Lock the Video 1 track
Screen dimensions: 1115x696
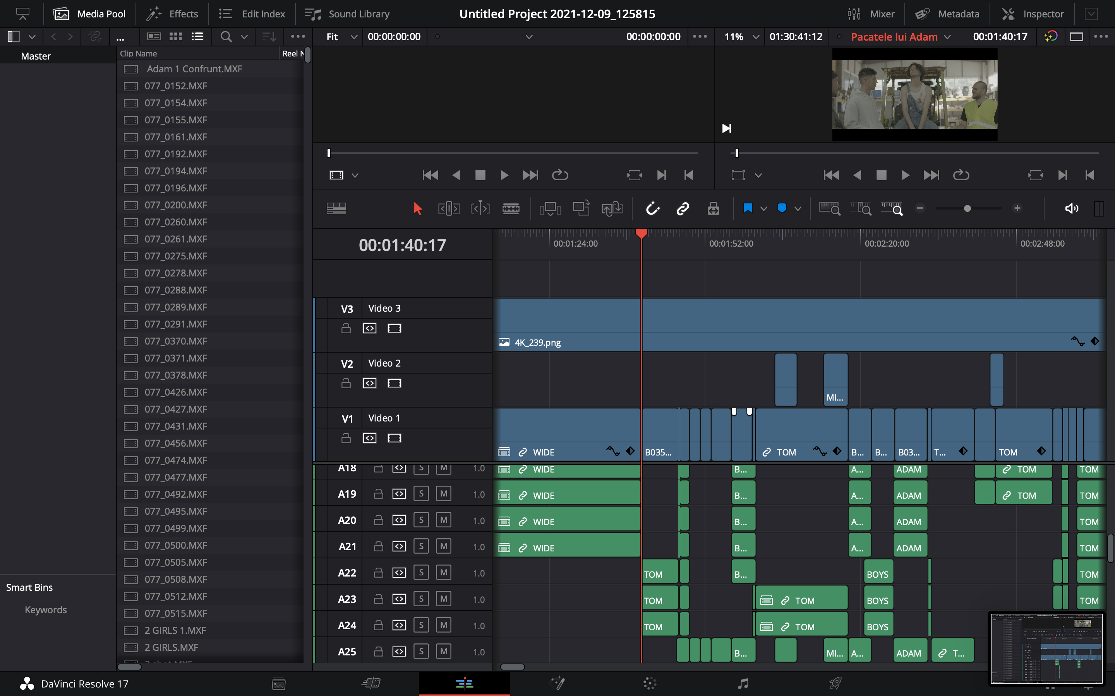(347, 438)
